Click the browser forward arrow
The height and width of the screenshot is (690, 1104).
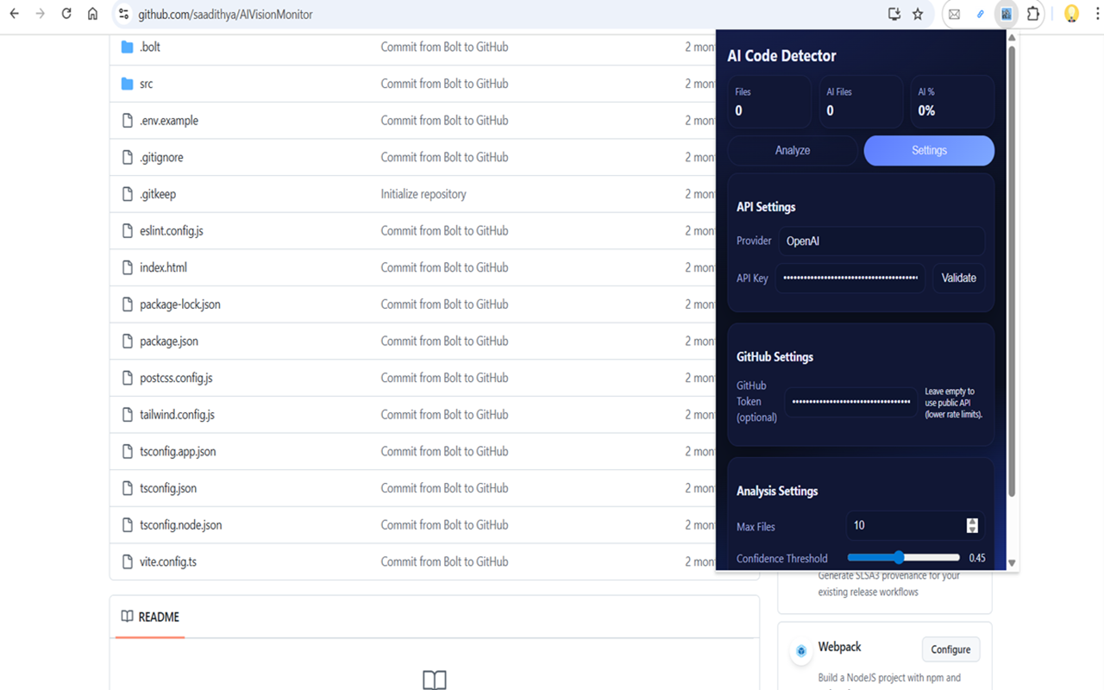pyautogui.click(x=40, y=14)
